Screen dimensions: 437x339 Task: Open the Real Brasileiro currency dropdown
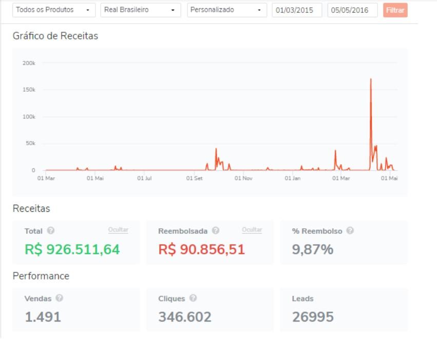pos(140,10)
